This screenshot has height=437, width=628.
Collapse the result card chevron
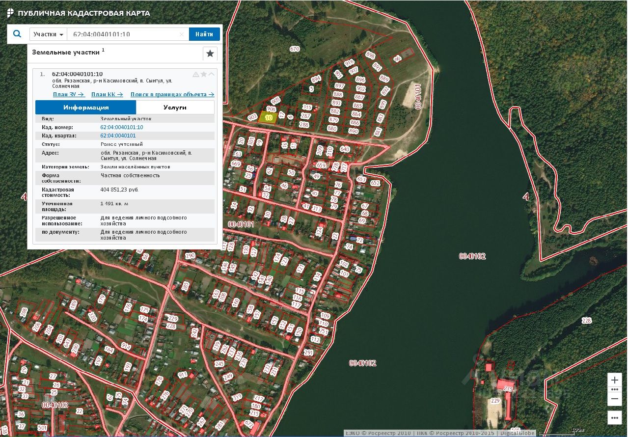[x=211, y=74]
